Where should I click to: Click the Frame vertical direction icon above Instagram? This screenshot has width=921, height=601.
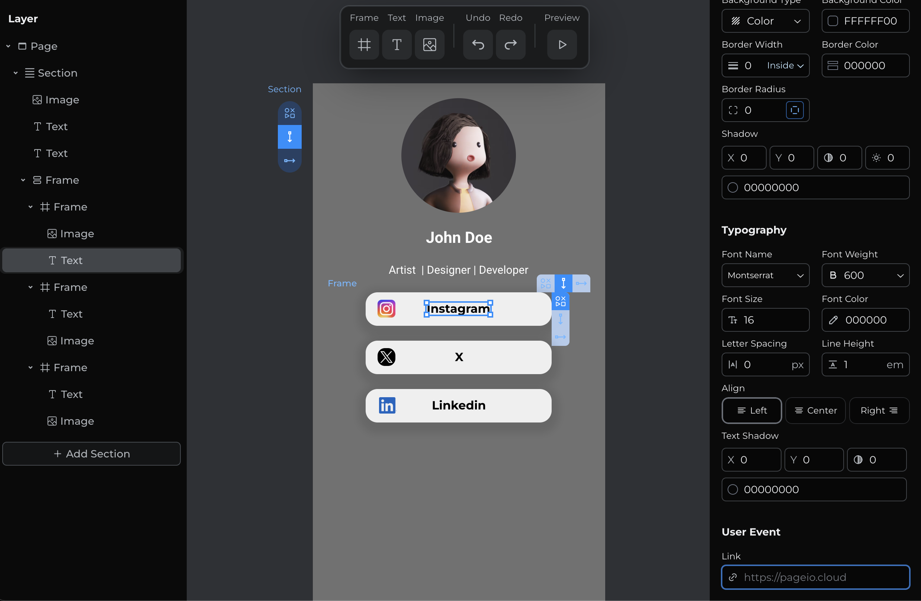pyautogui.click(x=564, y=283)
